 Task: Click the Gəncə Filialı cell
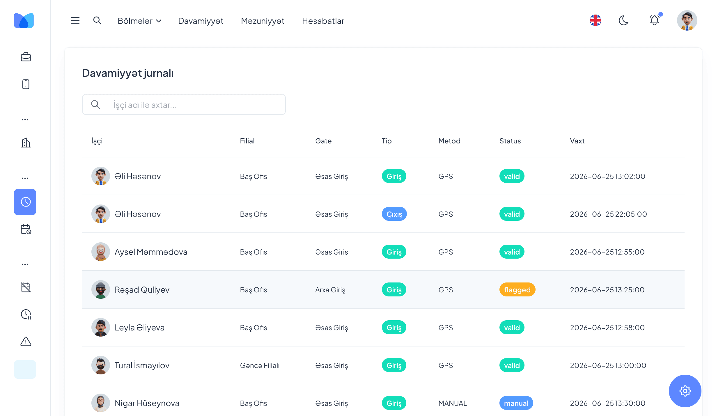click(260, 365)
